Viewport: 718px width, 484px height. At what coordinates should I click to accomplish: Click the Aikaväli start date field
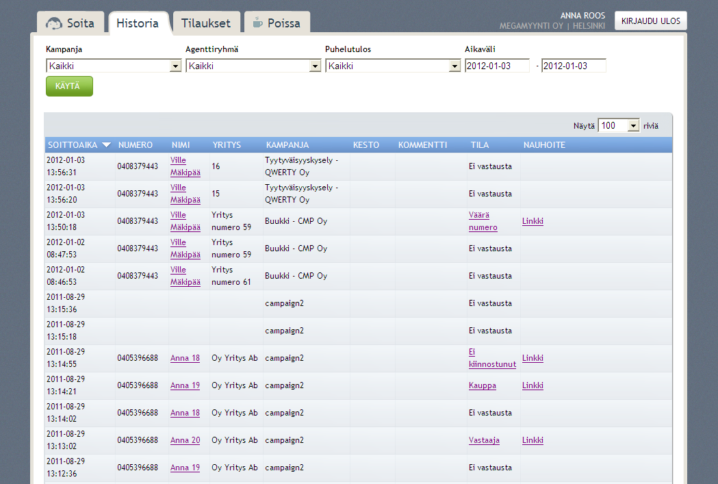pos(497,66)
